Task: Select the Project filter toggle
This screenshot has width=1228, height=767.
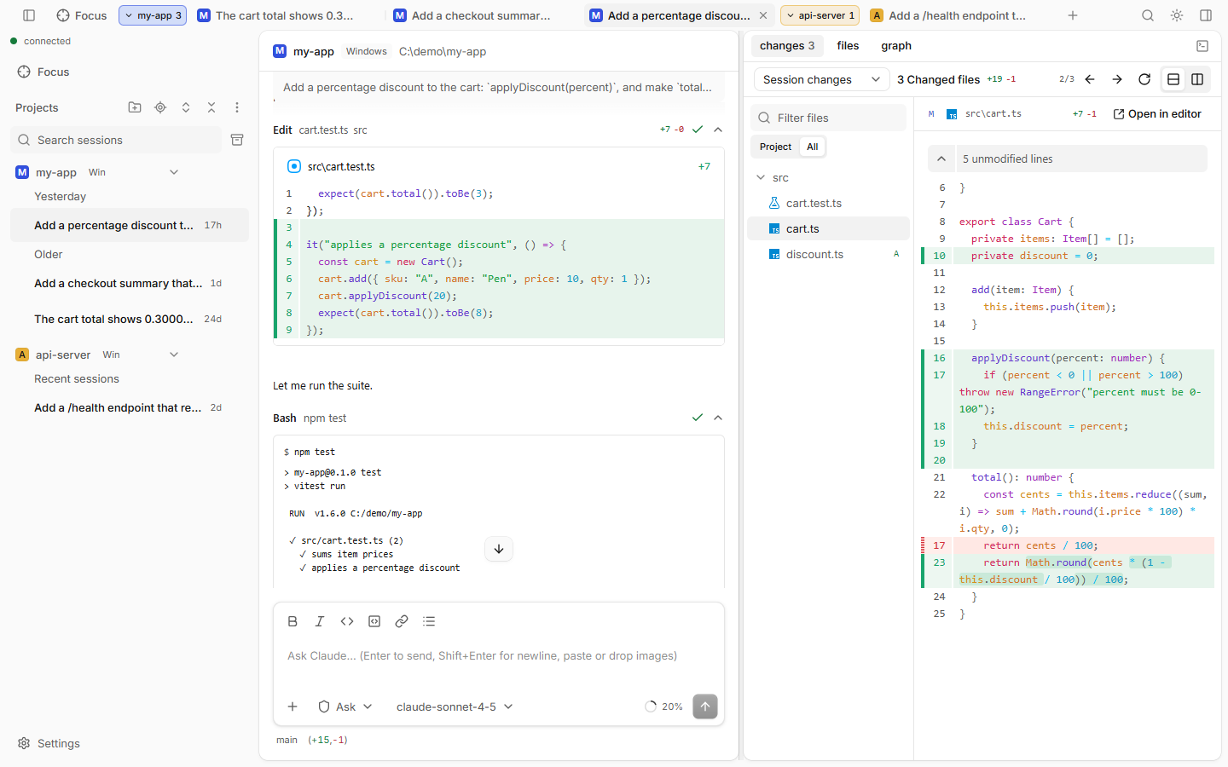Action: 775,147
